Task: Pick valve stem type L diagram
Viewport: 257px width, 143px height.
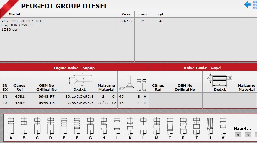Action: [x=143, y=126]
